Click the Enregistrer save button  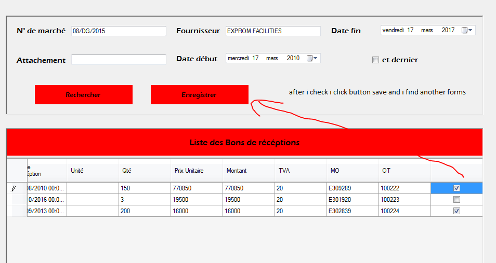(200, 94)
